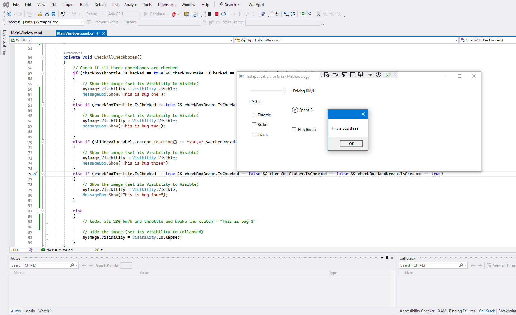This screenshot has height=315, width=516.
Task: Click the spell checker abc icon
Action: tap(277, 14)
